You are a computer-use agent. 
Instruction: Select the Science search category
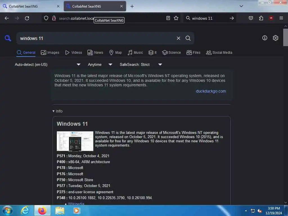171,53
